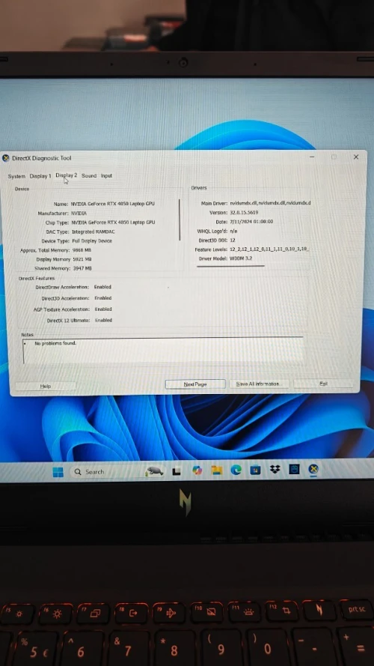This screenshot has width=374, height=666.
Task: Click Save All Information button
Action: 258,384
